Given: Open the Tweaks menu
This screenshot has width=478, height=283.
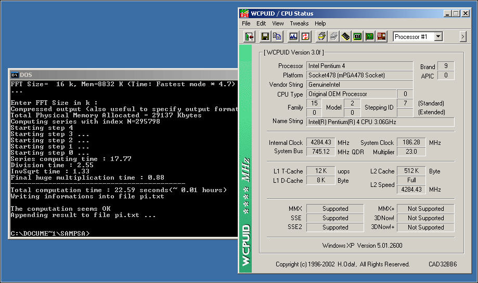Looking at the screenshot, I should click(x=299, y=23).
